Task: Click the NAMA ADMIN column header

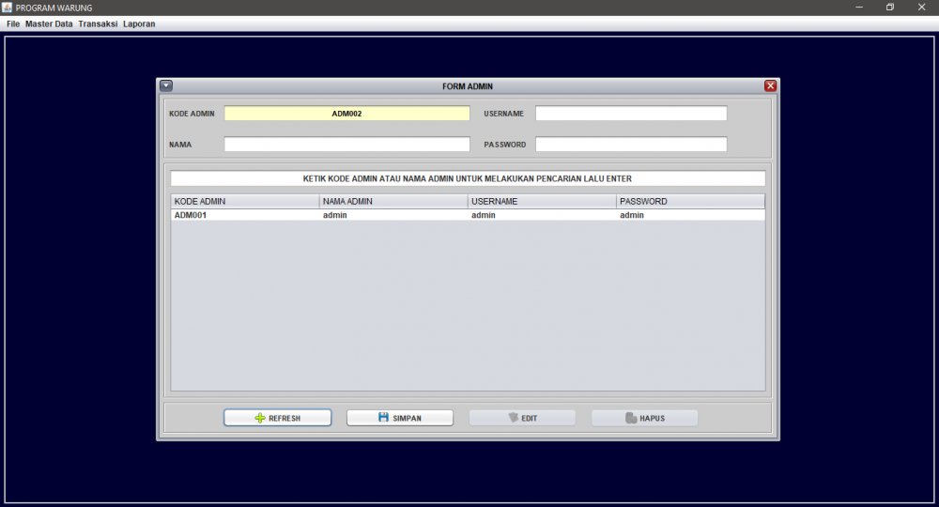Action: tap(393, 201)
